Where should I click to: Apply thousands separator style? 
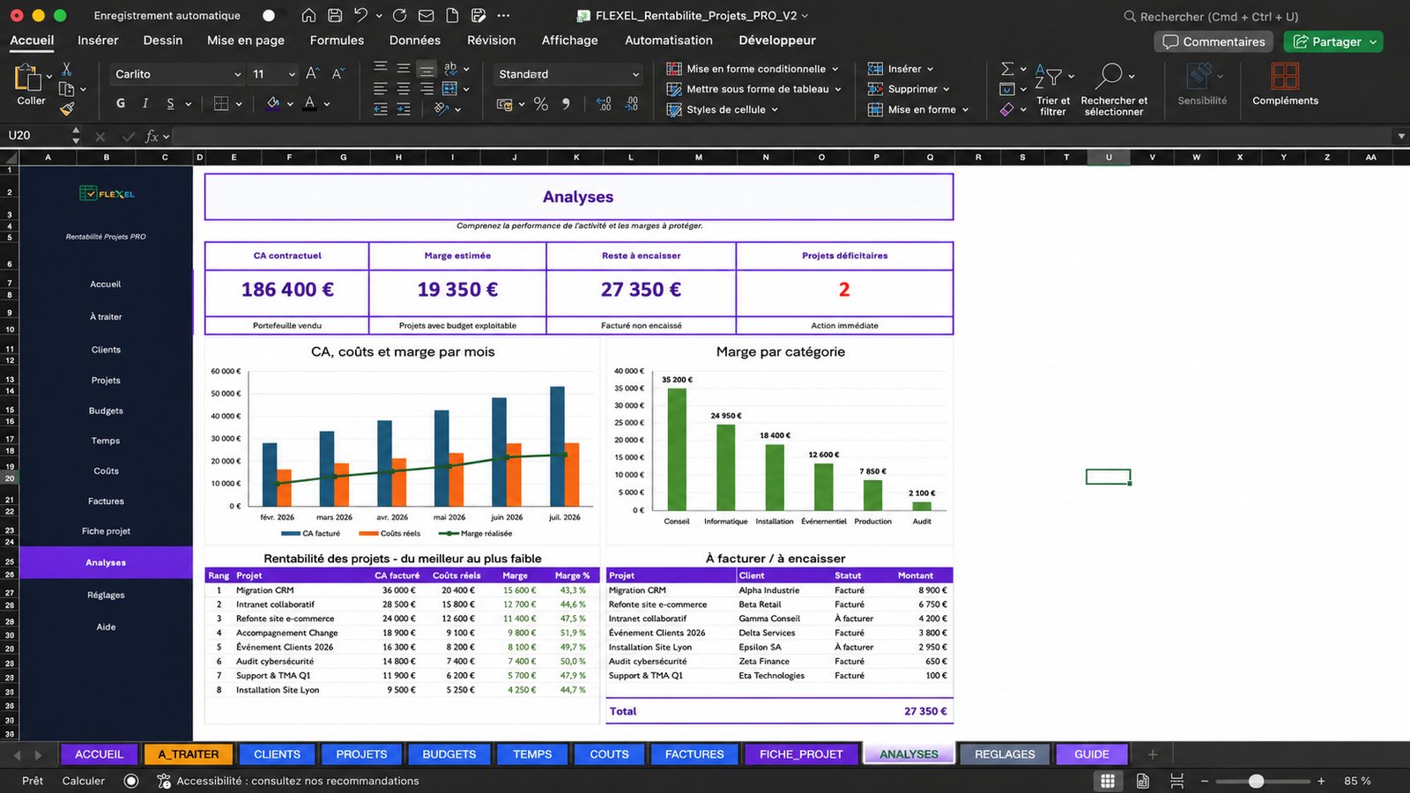tap(566, 104)
